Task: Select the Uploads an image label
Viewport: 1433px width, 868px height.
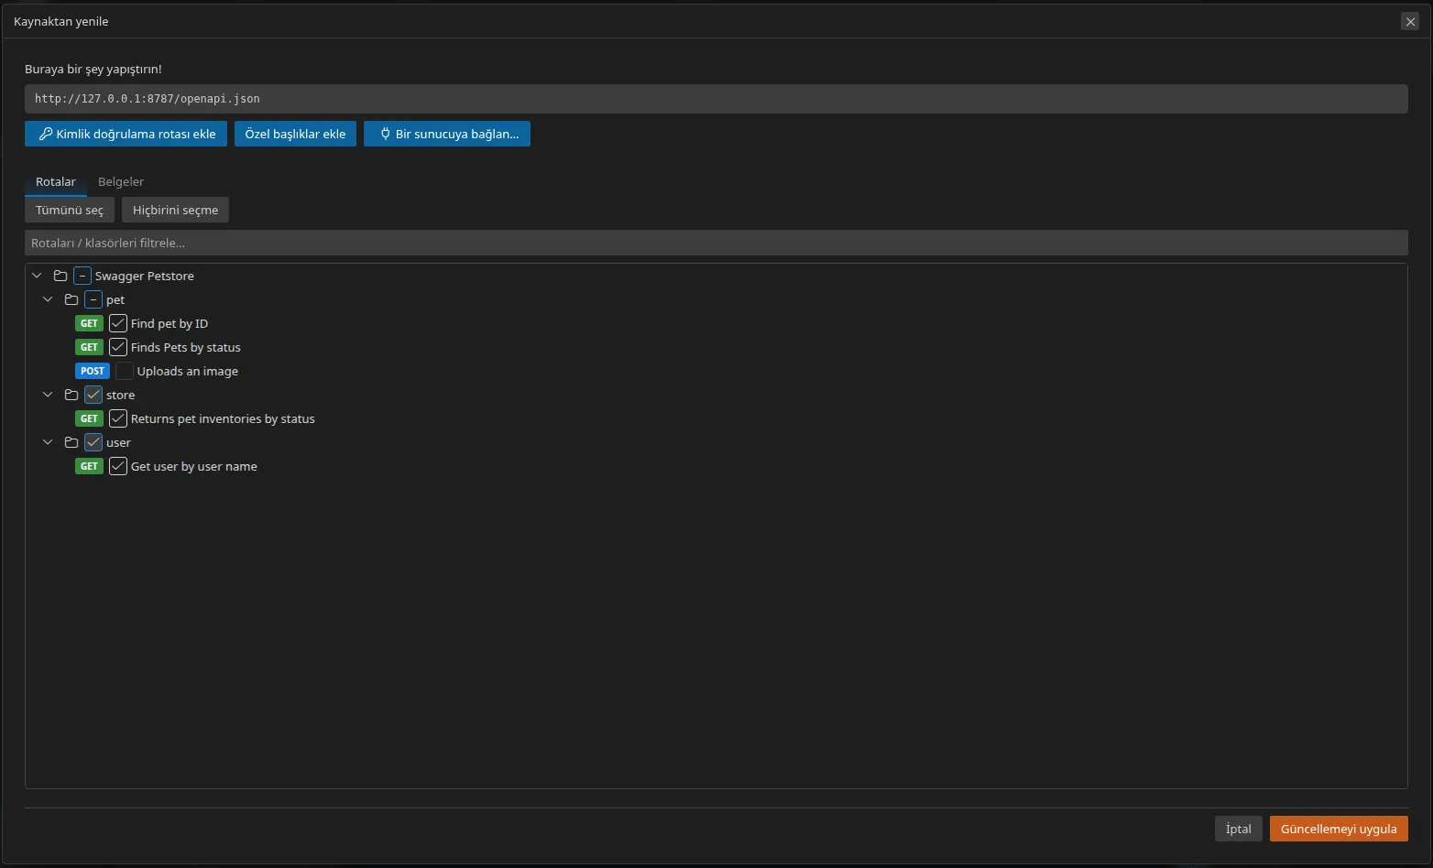Action: point(188,371)
